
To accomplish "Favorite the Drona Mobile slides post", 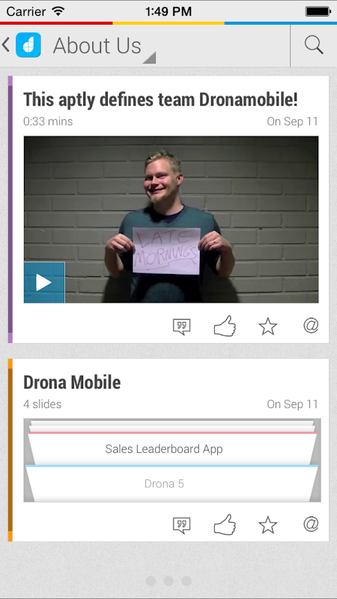I will (268, 525).
